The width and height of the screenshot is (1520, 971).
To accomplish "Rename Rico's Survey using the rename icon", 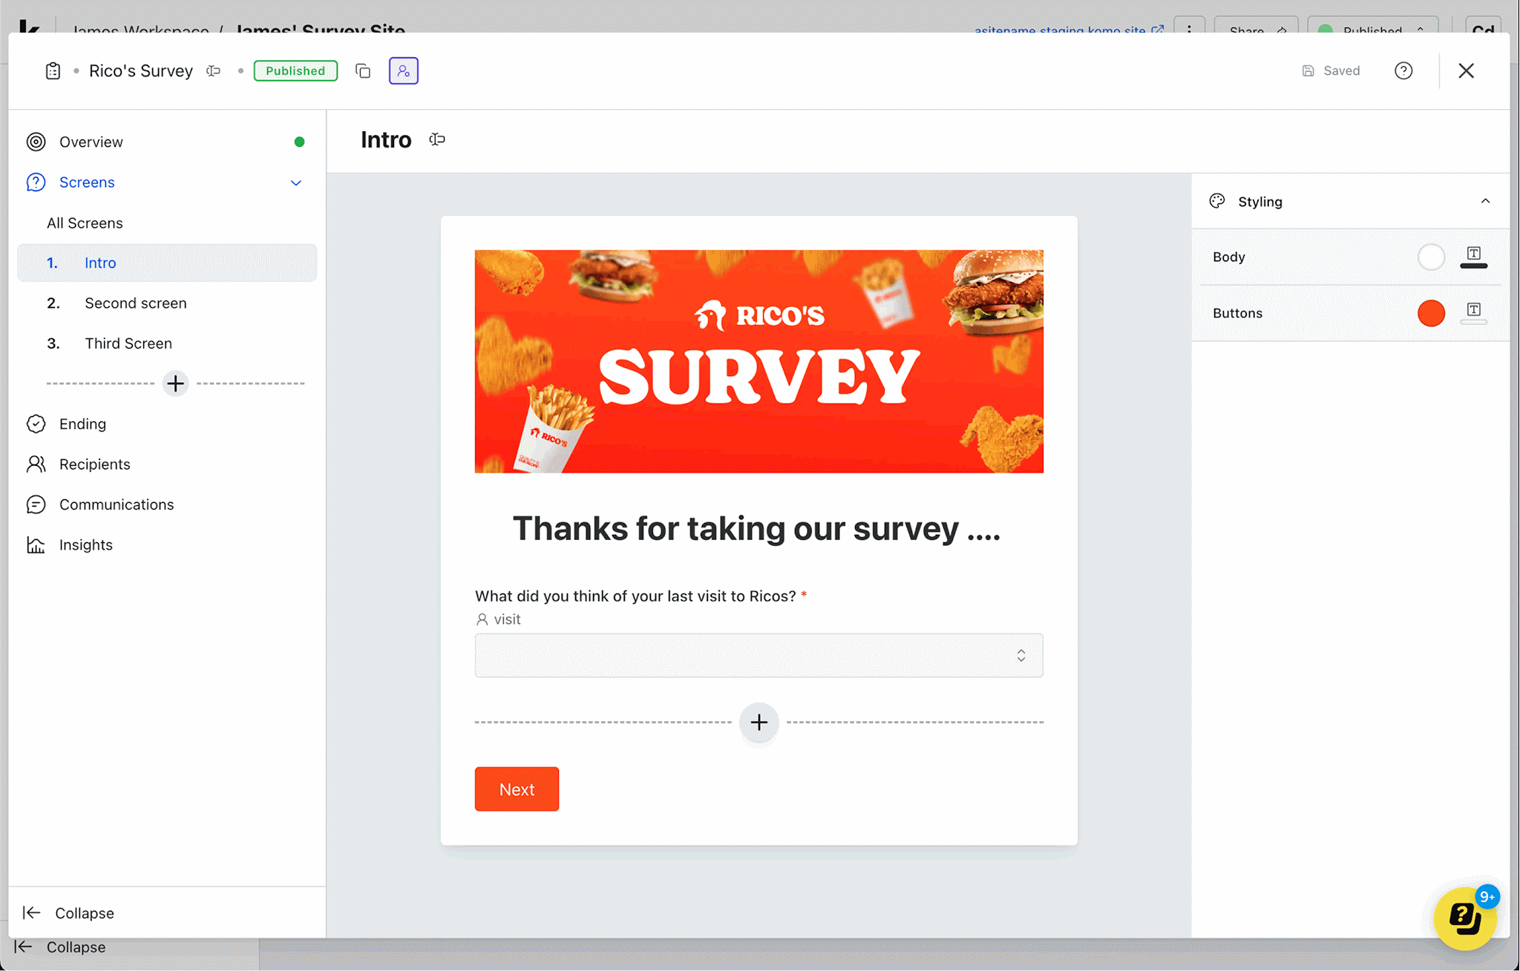I will click(x=214, y=71).
